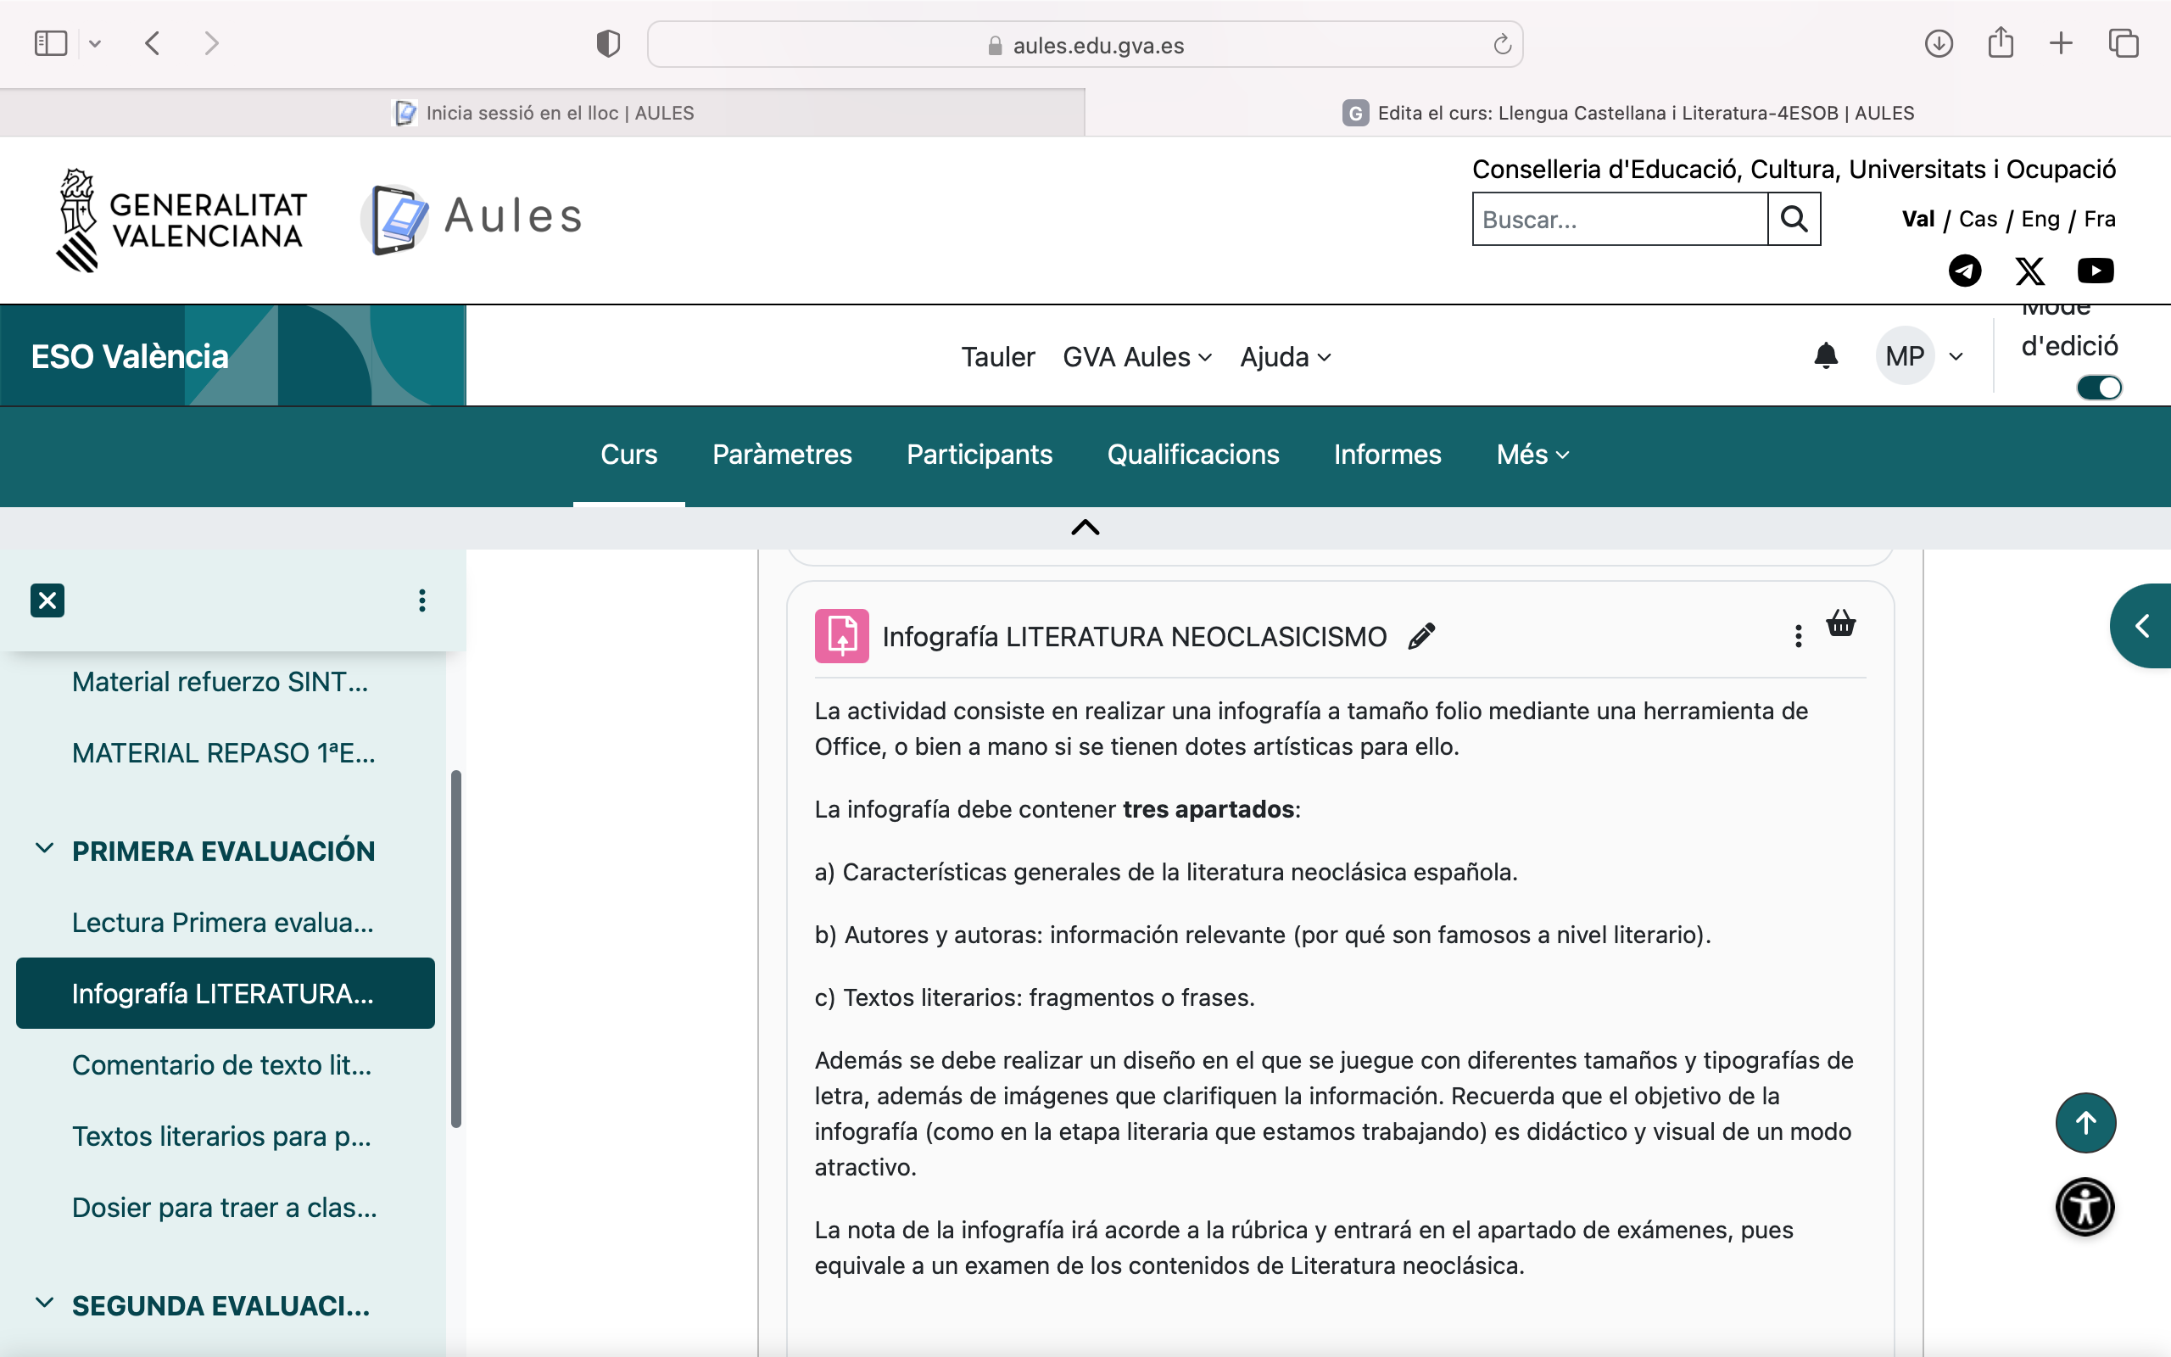The width and height of the screenshot is (2171, 1357).
Task: Open the SEGUNDA EVALUACI... section heading
Action: point(220,1306)
